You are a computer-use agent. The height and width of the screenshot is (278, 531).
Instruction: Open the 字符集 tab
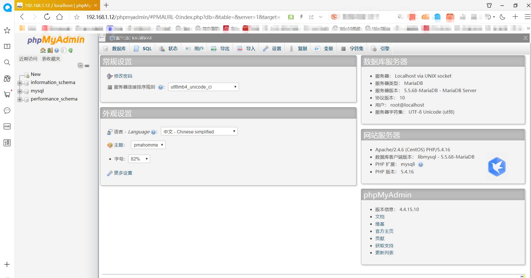pyautogui.click(x=352, y=49)
